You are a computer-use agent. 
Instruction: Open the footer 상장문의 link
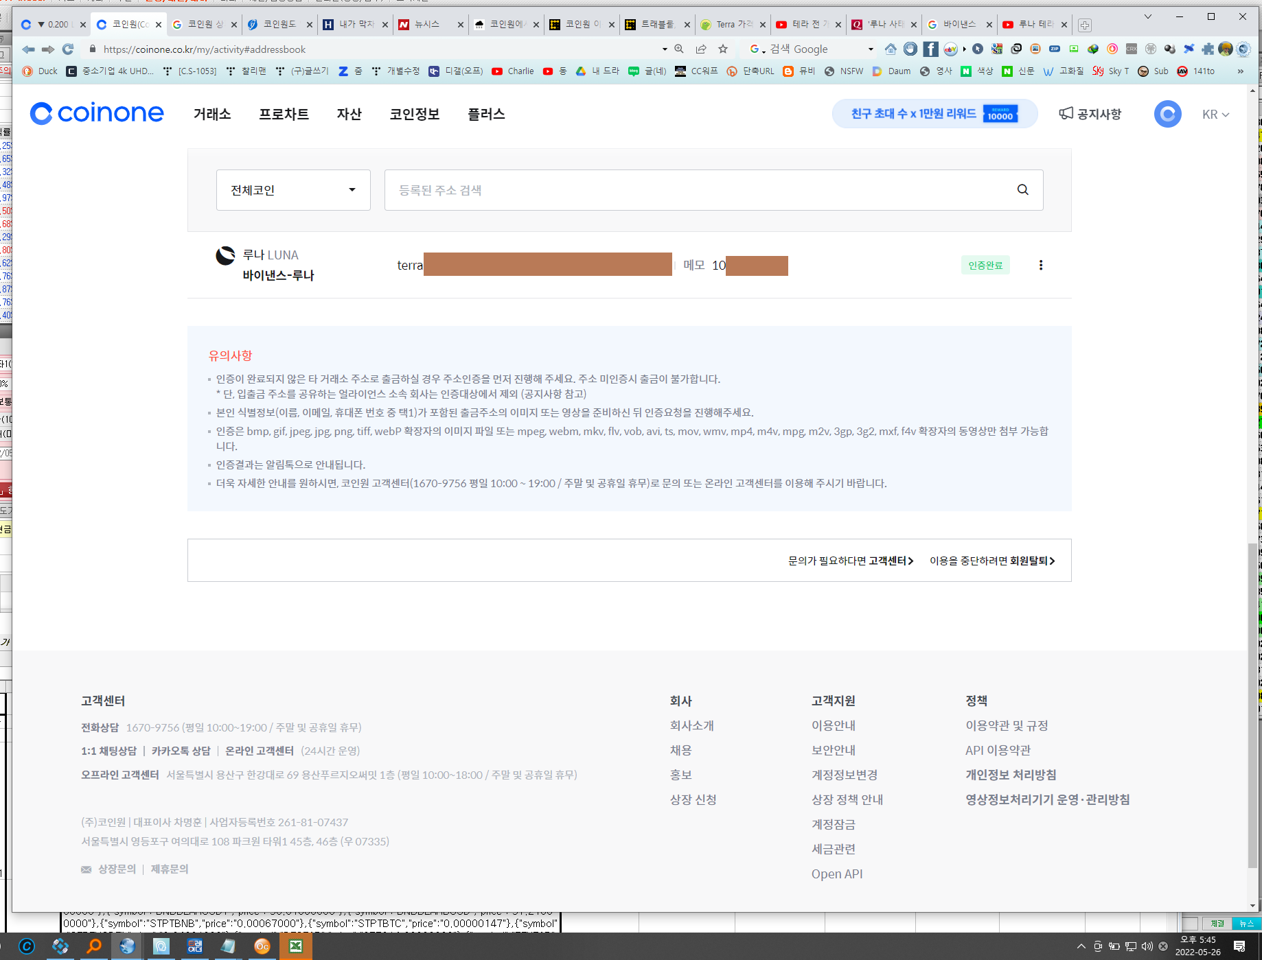[117, 869]
